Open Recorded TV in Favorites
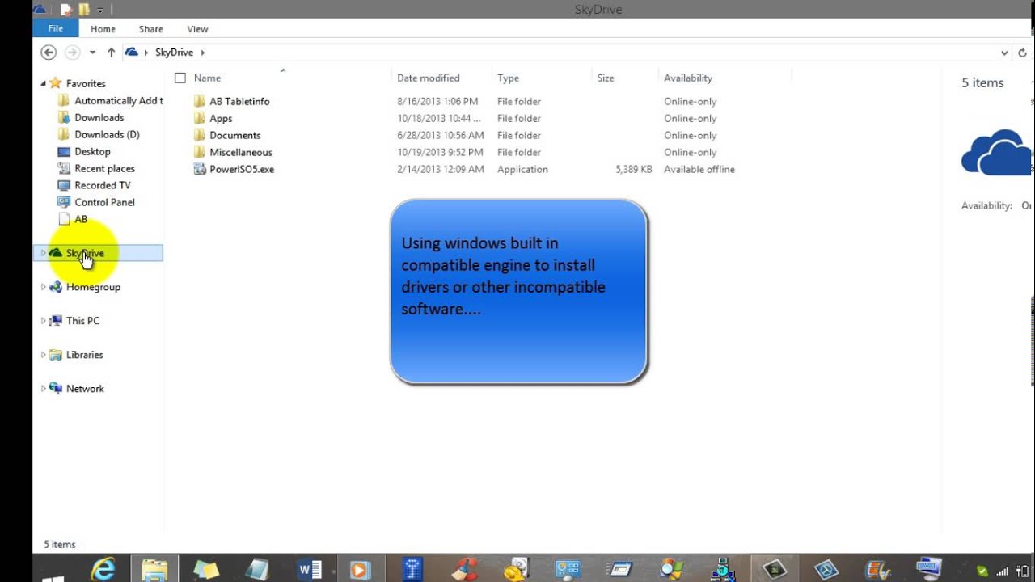The image size is (1035, 582). 102,185
